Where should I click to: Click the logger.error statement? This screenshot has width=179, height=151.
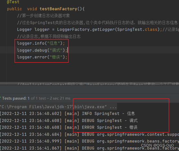coord(42,57)
